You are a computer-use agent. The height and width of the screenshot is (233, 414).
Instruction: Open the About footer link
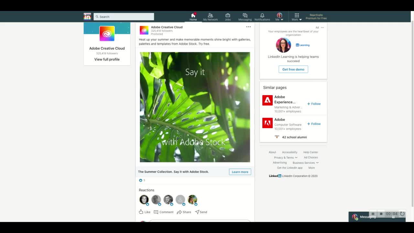[272, 152]
